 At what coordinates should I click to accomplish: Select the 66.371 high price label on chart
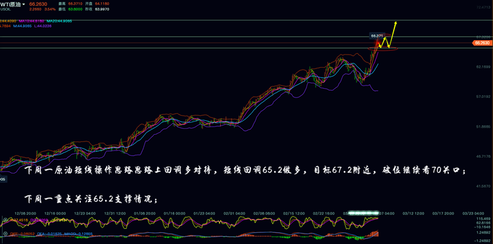(377, 36)
